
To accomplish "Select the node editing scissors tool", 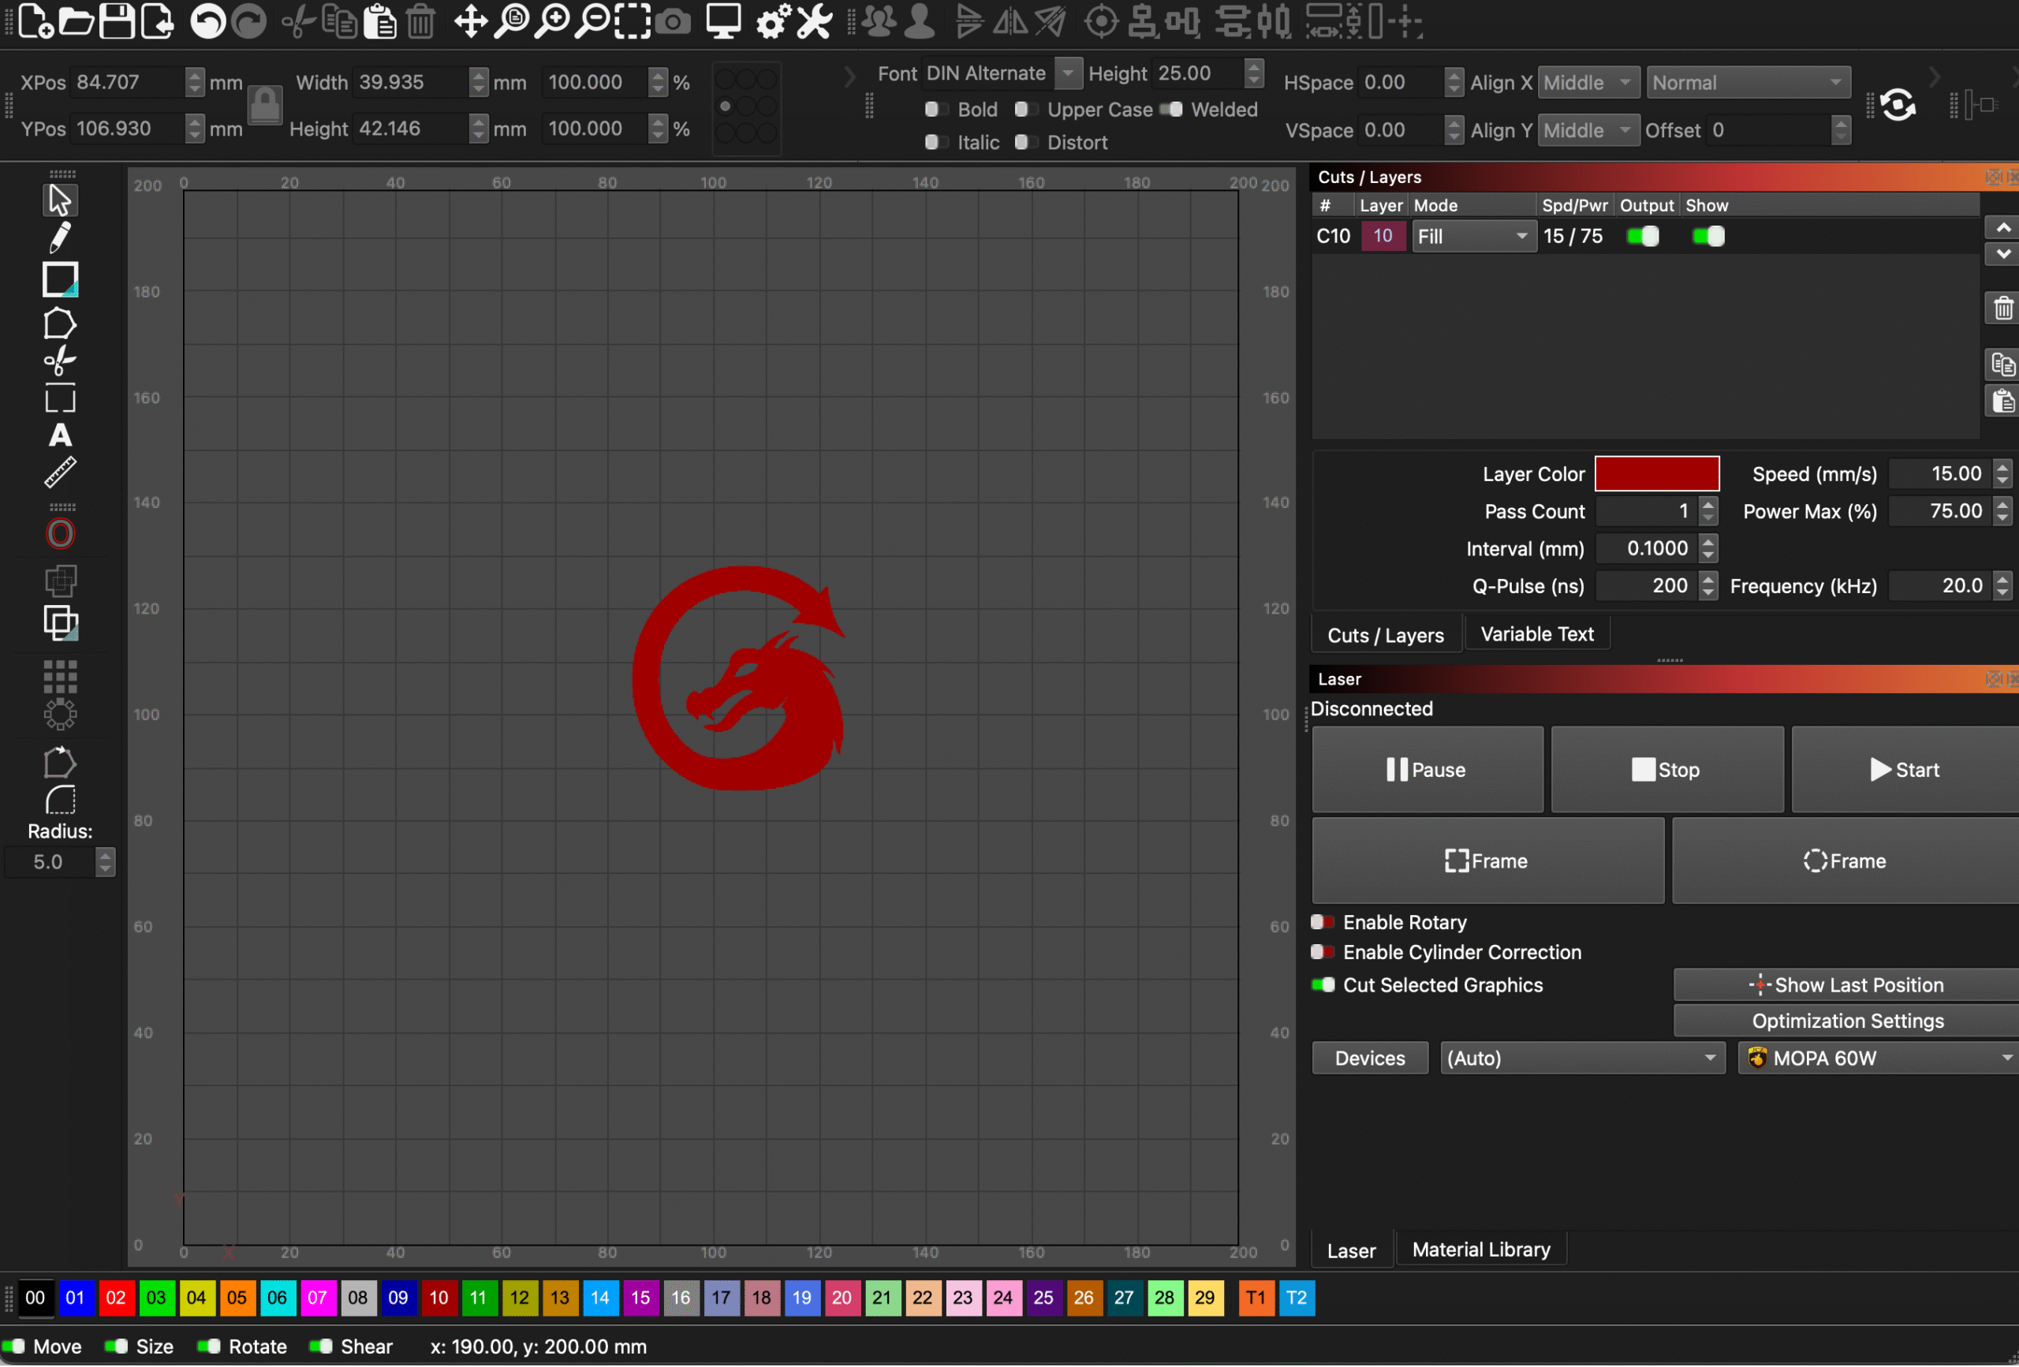I will (x=59, y=360).
